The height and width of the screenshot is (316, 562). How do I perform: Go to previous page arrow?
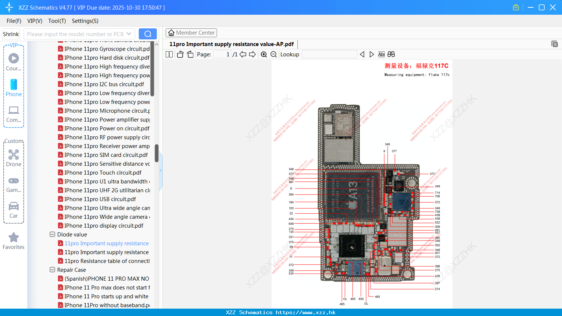[x=243, y=54]
